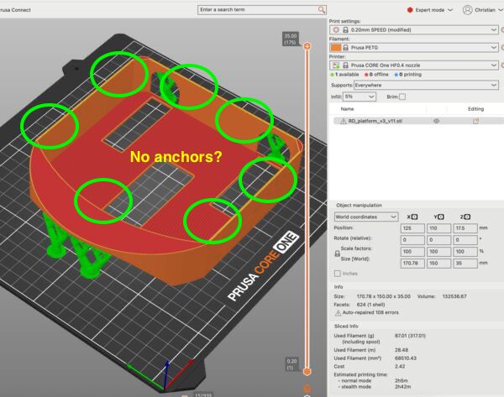504x397 pixels.
Task: Click the Editing column header
Action: (x=475, y=109)
